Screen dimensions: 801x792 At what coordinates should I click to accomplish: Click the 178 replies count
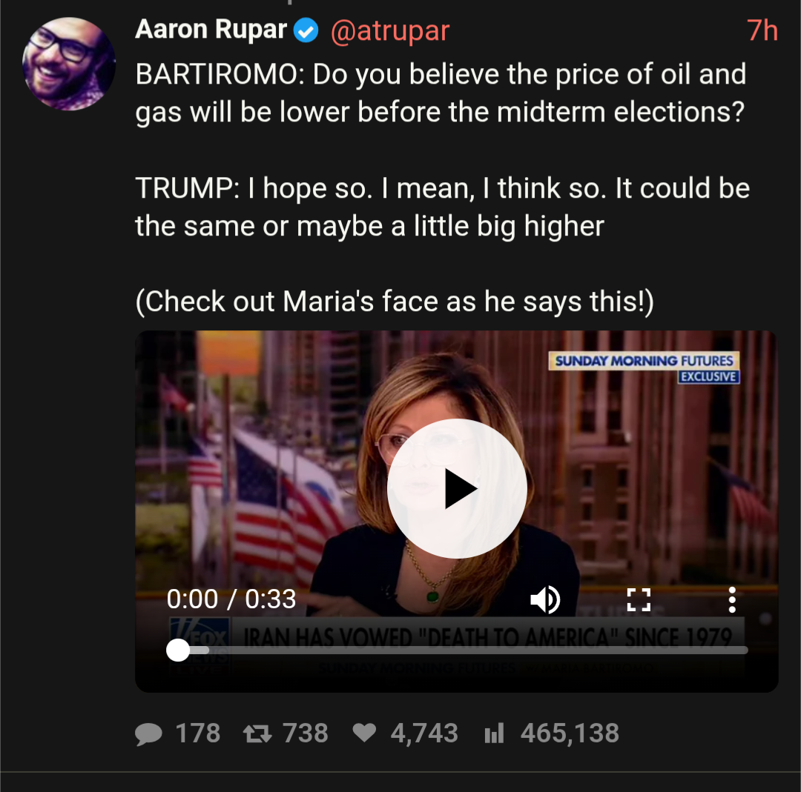coord(197,733)
